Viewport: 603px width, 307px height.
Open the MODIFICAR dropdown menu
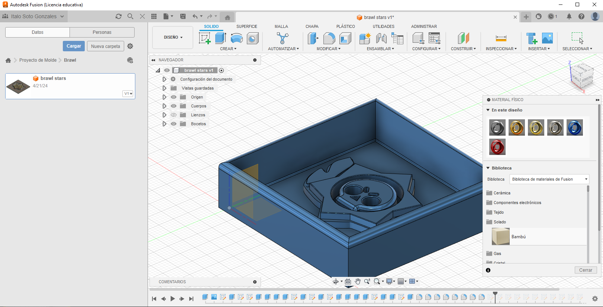pos(328,49)
